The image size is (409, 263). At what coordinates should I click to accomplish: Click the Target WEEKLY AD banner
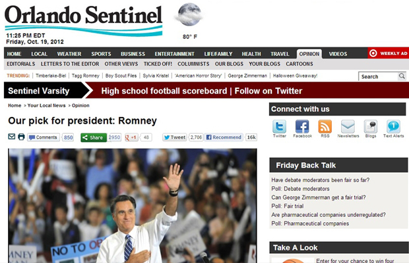coord(389,53)
